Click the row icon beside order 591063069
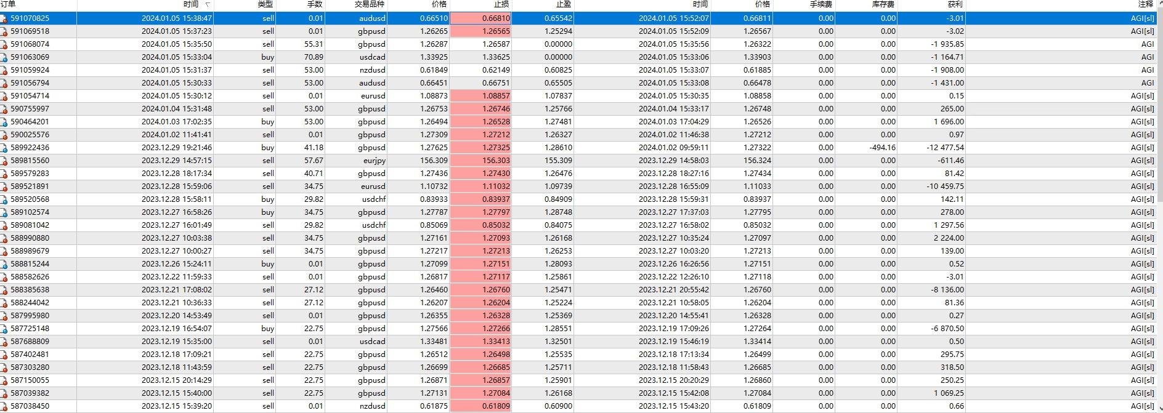This screenshot has height=413, width=1163. pos(4,57)
